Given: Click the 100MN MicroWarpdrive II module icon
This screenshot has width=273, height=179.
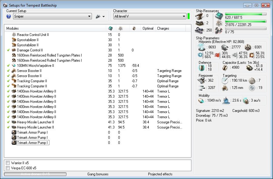Looking at the screenshot, I should tap(14, 66).
